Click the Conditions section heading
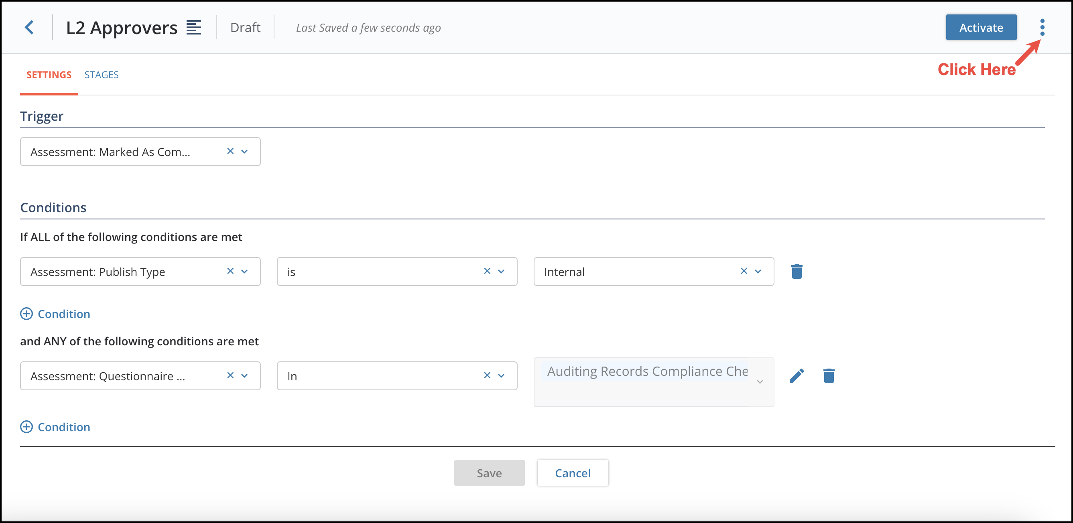This screenshot has width=1073, height=523. (x=53, y=207)
